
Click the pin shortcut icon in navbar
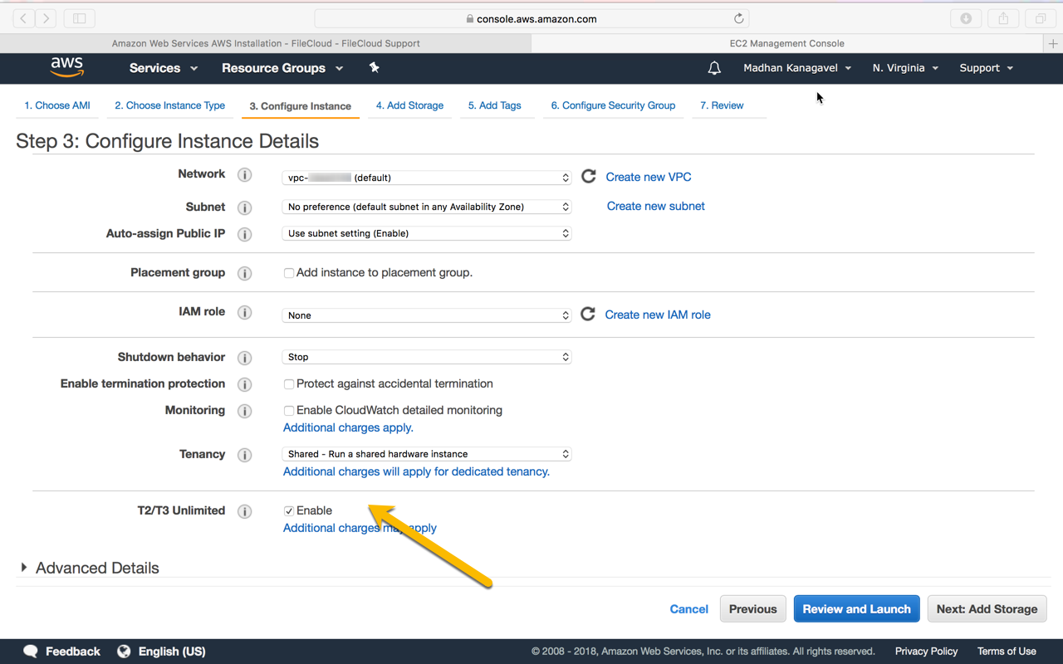point(374,68)
